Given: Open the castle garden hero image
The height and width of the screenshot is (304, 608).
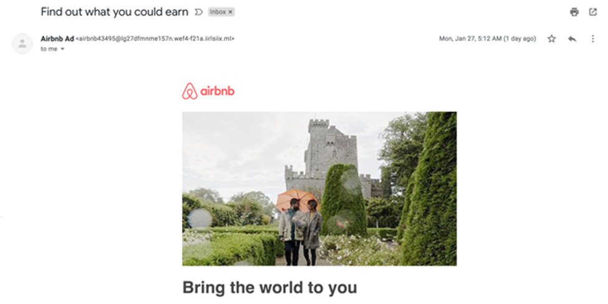Looking at the screenshot, I should coord(319,189).
